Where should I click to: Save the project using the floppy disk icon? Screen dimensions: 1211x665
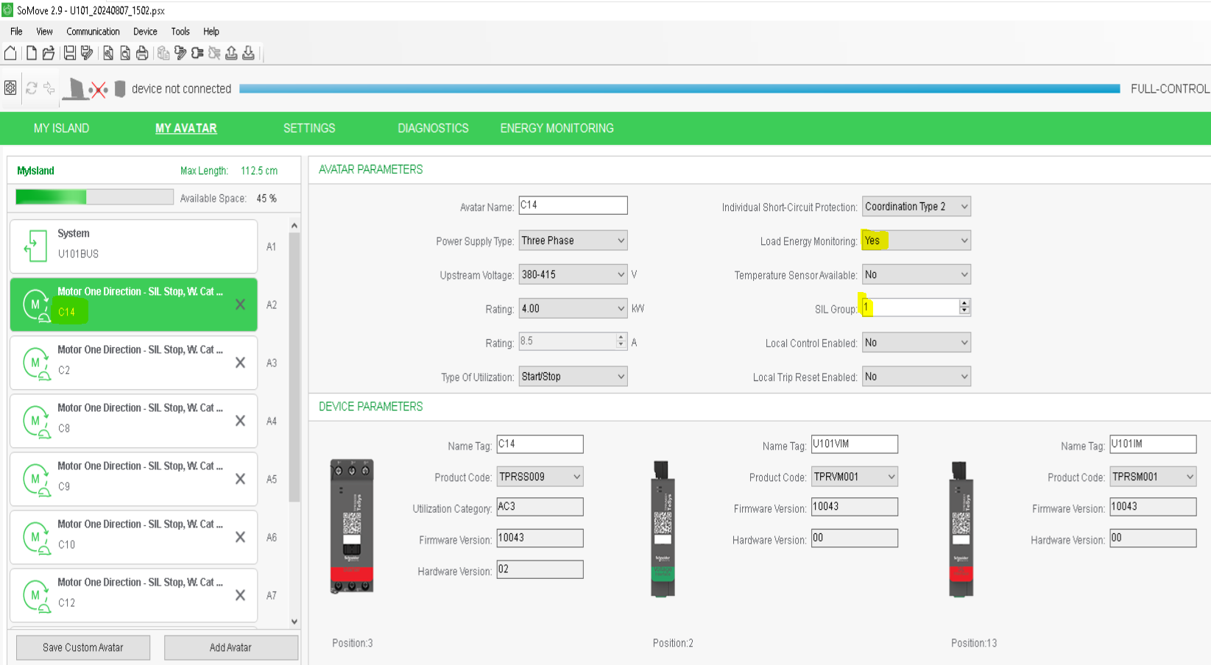(x=69, y=53)
